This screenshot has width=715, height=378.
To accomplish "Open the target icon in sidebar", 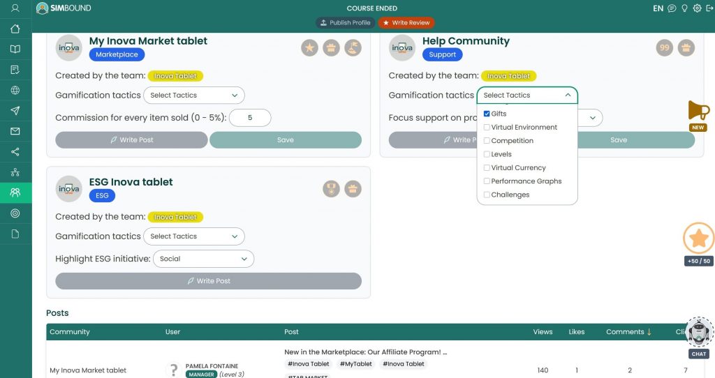I will (x=15, y=213).
